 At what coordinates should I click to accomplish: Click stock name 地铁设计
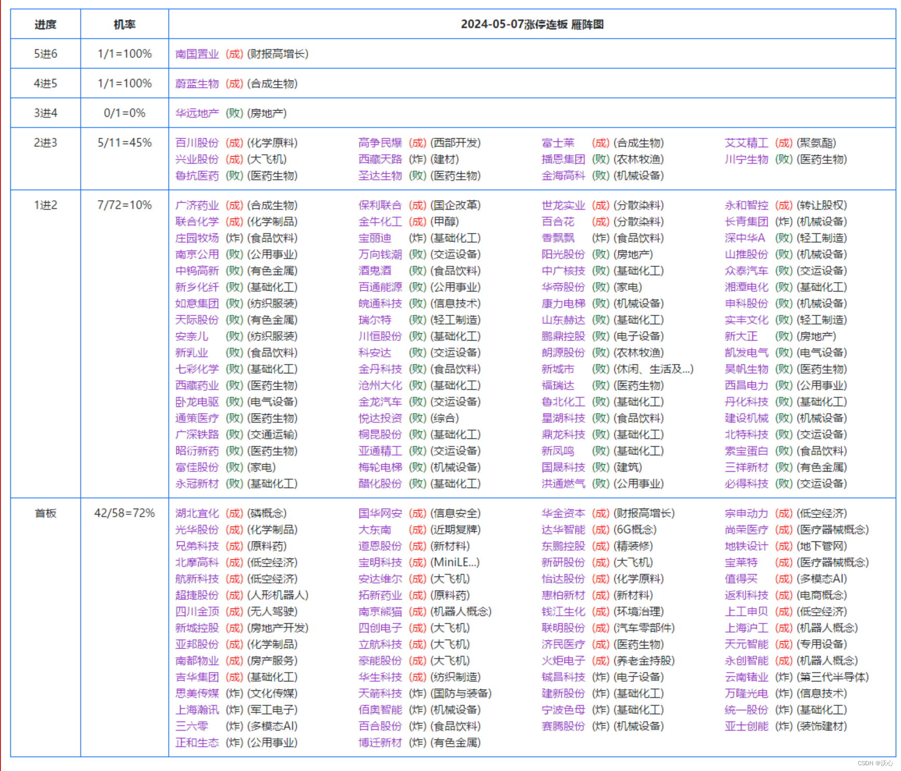(x=746, y=546)
